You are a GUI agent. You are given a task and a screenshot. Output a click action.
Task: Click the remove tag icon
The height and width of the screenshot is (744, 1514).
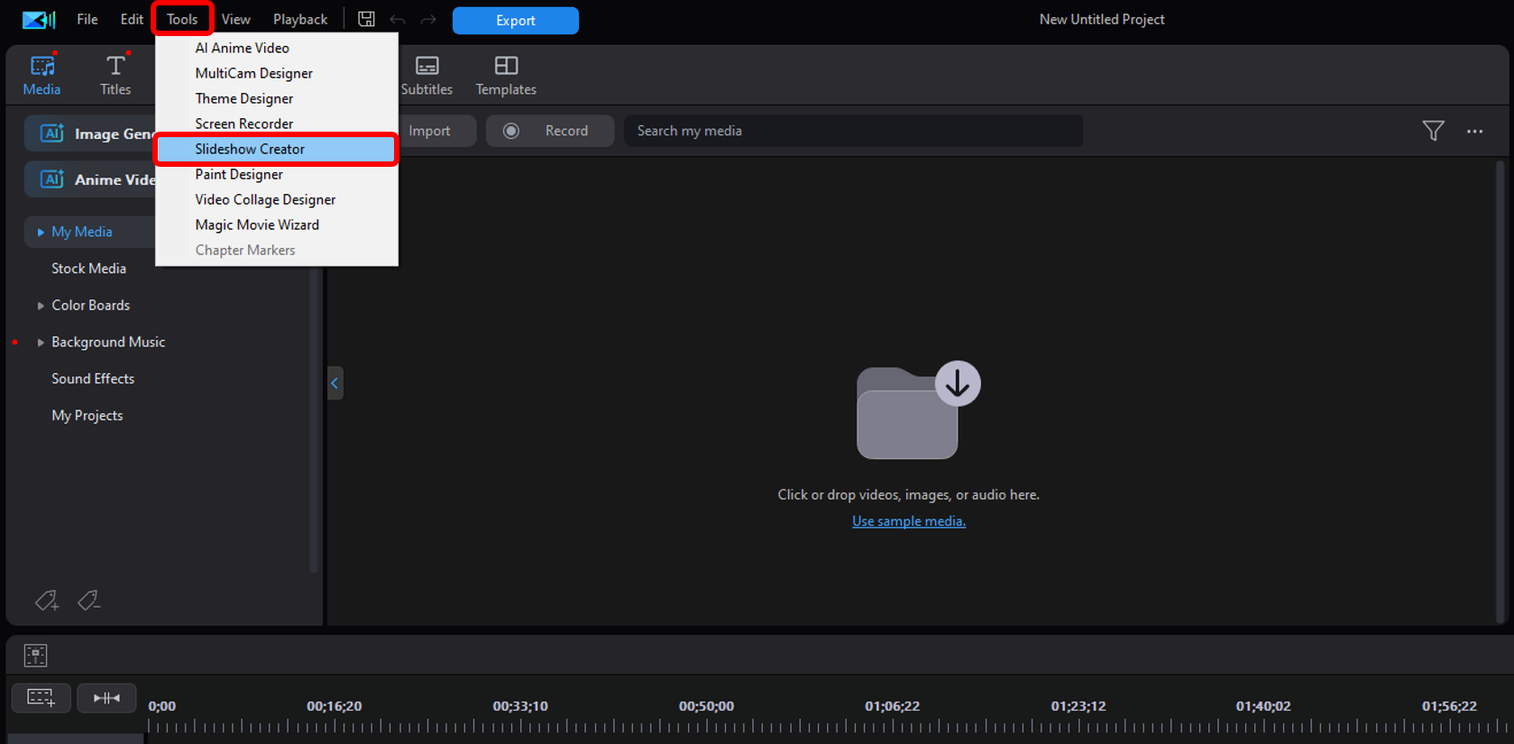pos(88,601)
